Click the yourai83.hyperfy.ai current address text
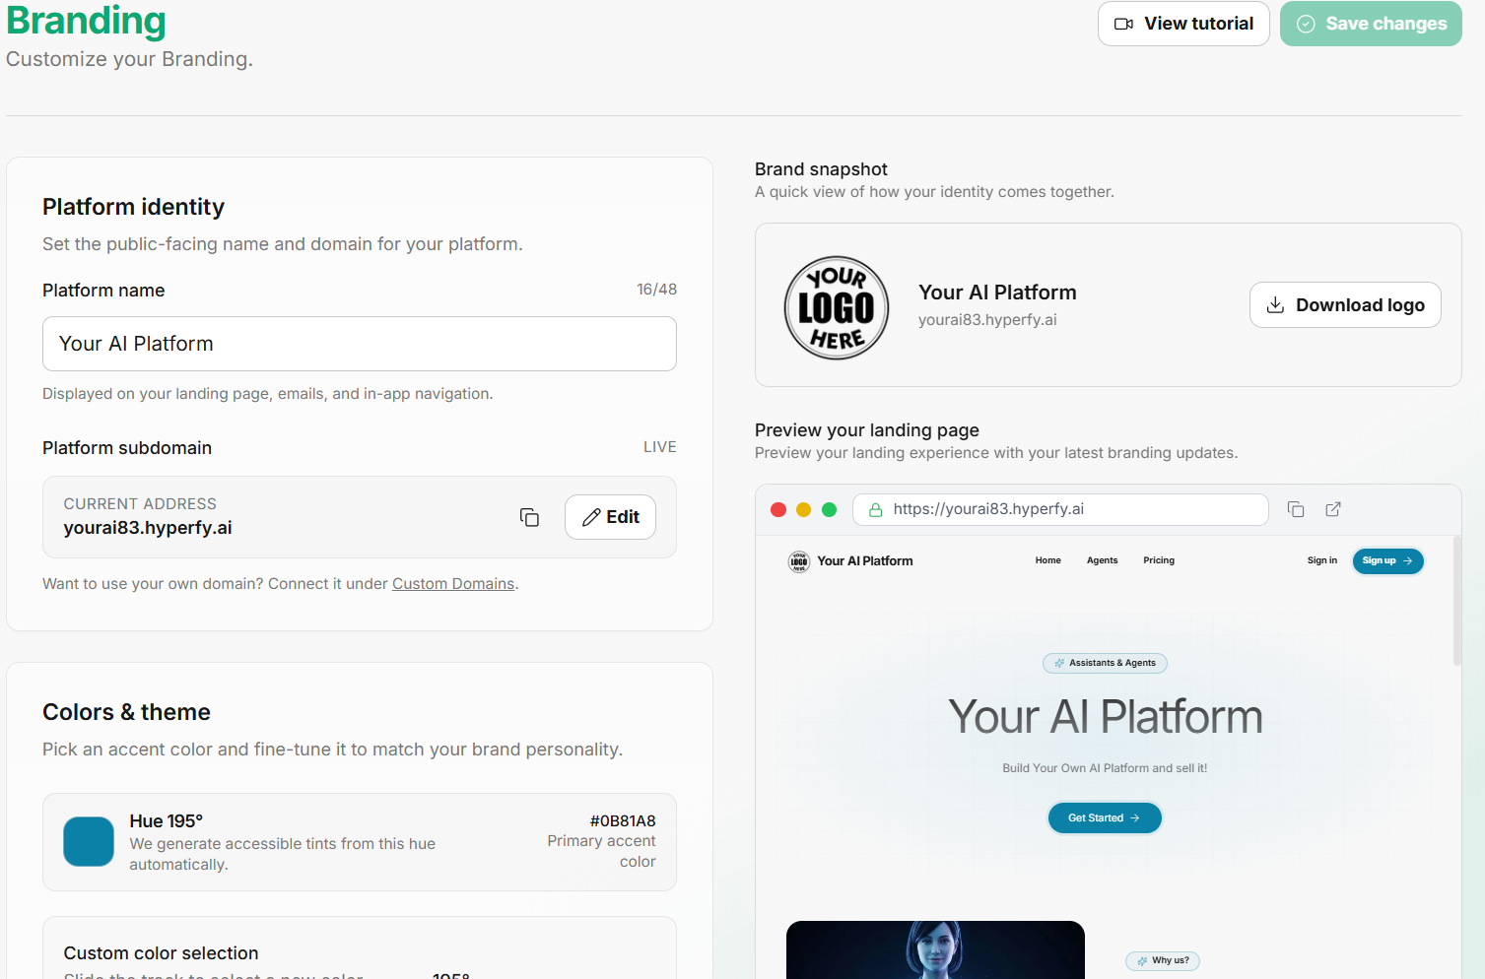The height and width of the screenshot is (979, 1485). click(x=148, y=528)
